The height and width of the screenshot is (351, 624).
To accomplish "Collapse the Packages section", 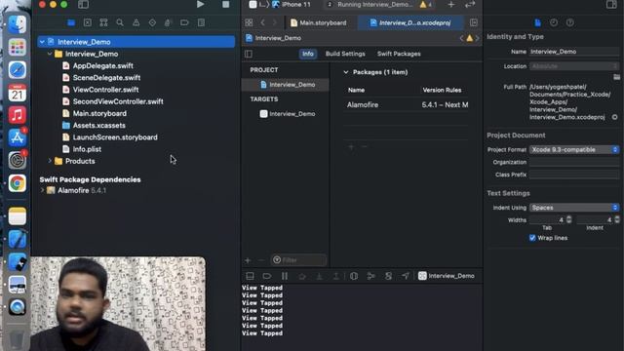I will pyautogui.click(x=346, y=72).
